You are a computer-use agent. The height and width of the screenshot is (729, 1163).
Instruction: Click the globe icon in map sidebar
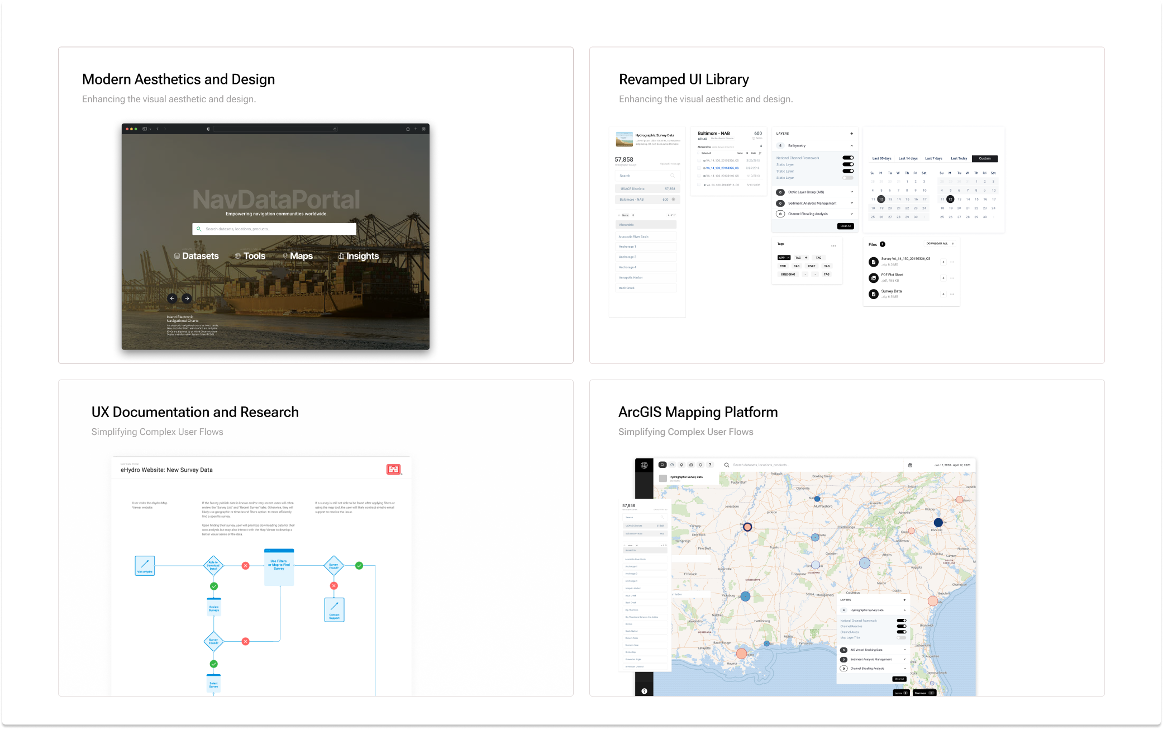[x=644, y=465]
